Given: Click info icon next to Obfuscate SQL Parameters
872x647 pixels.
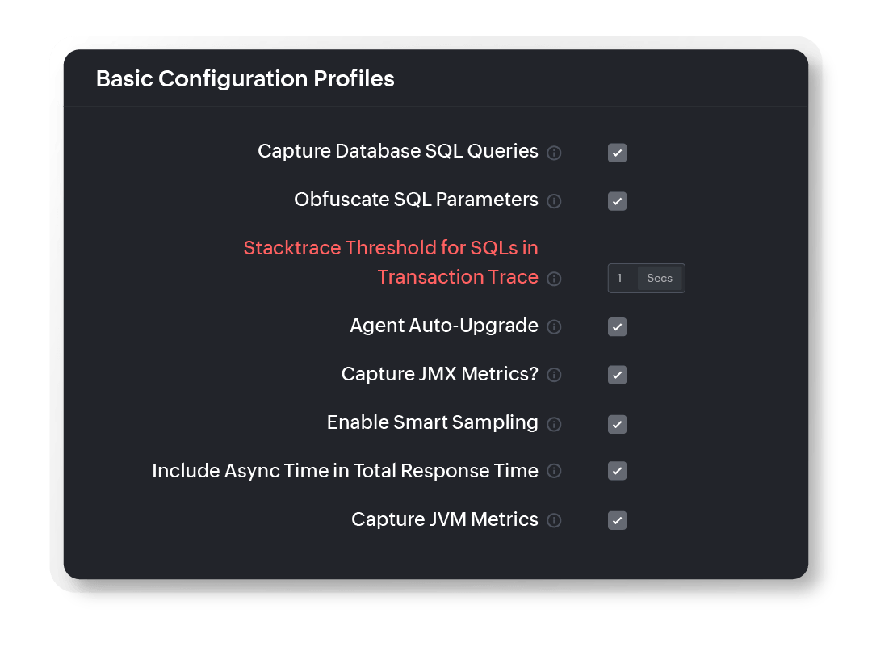Looking at the screenshot, I should point(554,201).
